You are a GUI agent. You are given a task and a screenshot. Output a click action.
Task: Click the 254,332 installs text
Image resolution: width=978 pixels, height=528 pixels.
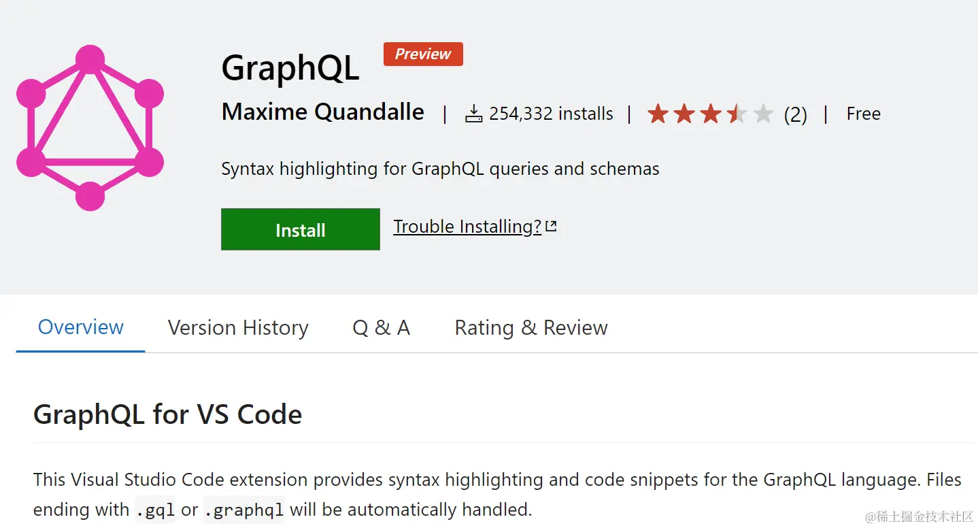coord(551,114)
